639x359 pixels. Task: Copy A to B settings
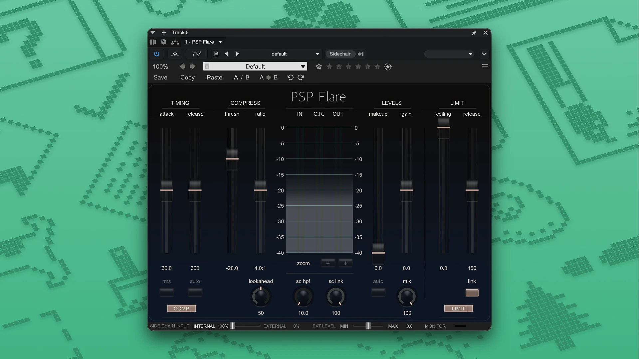coord(269,77)
